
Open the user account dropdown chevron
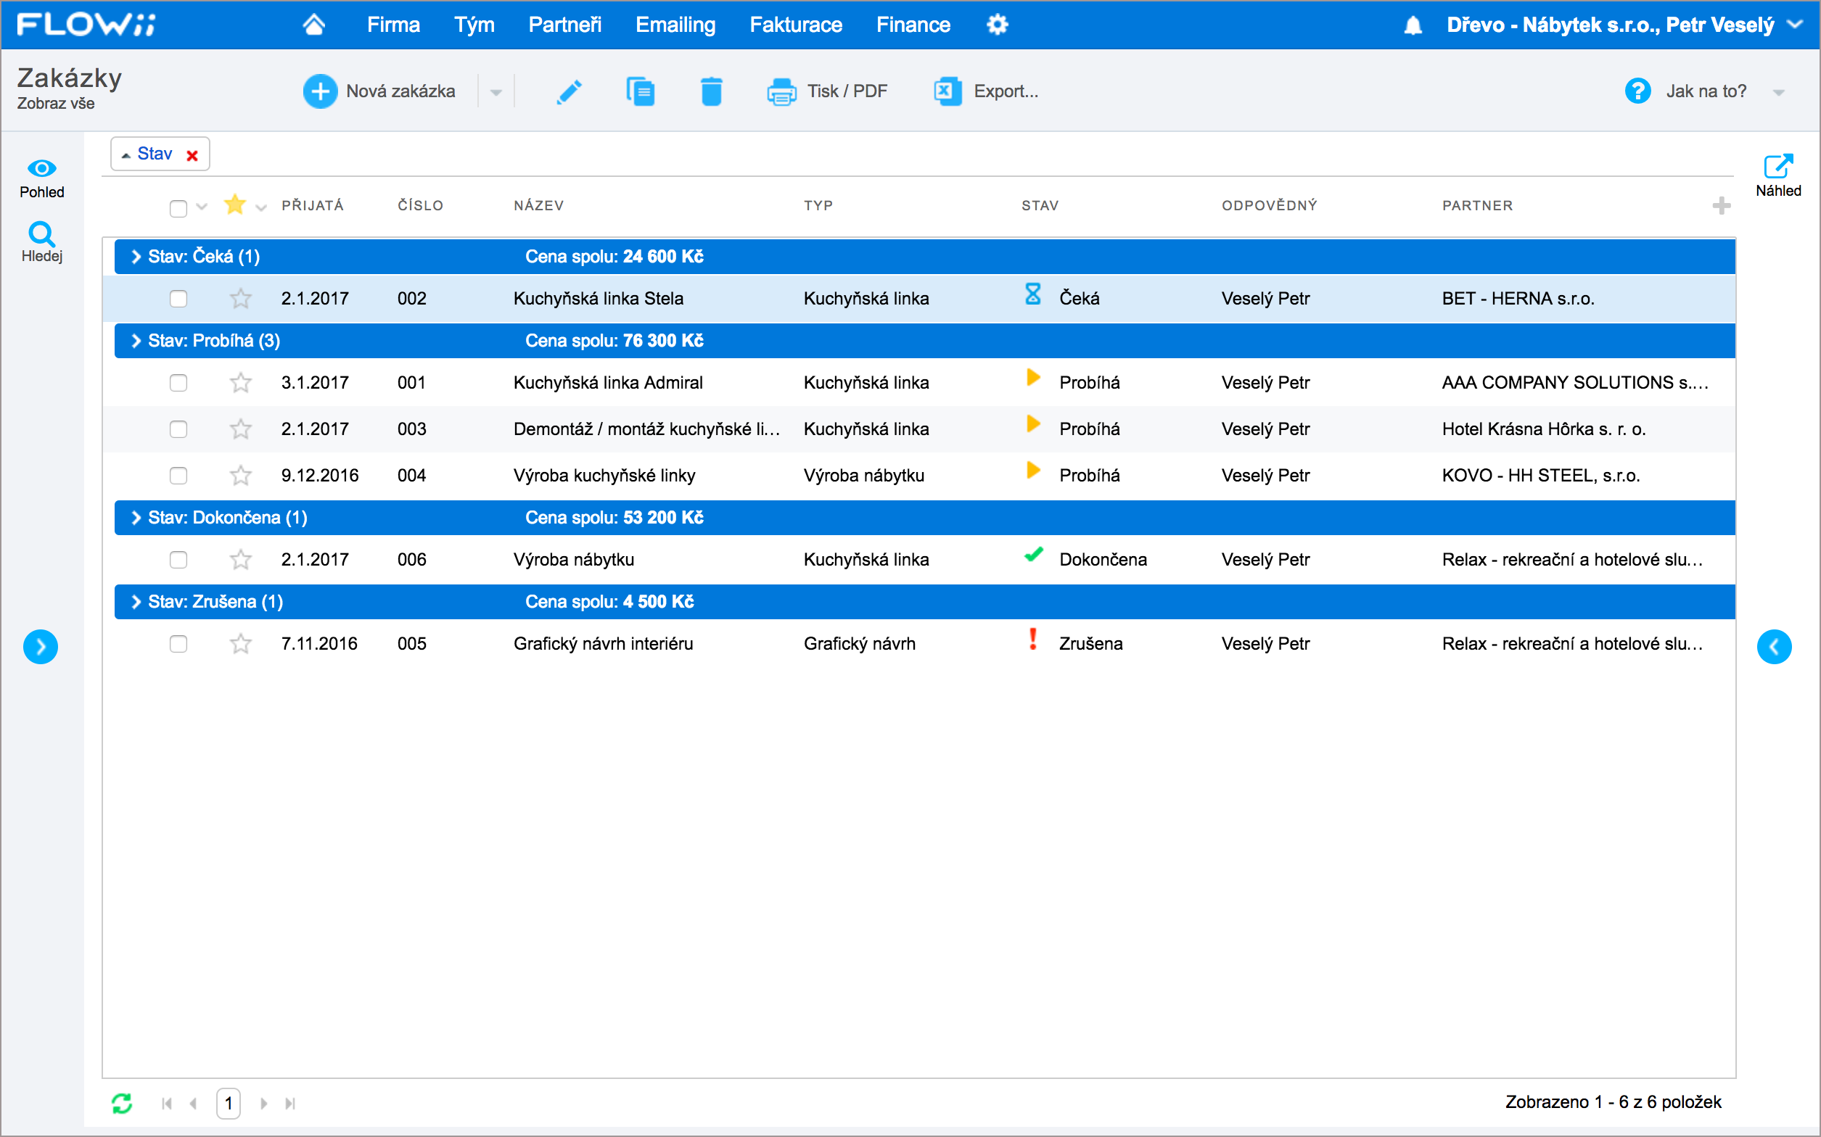[1795, 25]
